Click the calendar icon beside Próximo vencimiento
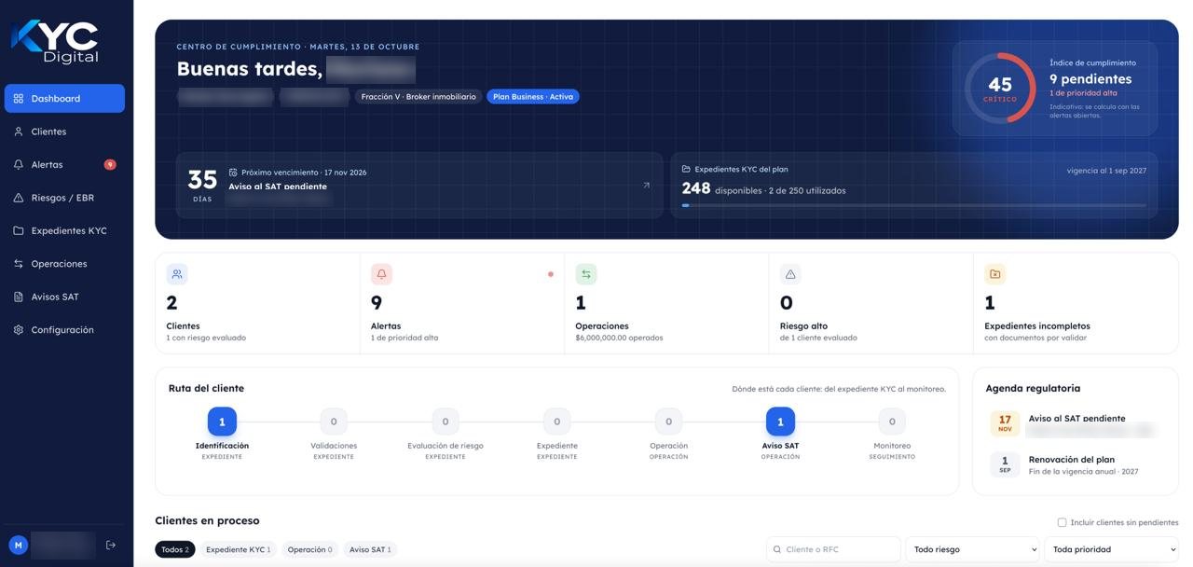This screenshot has height=567, width=1193. (x=233, y=173)
